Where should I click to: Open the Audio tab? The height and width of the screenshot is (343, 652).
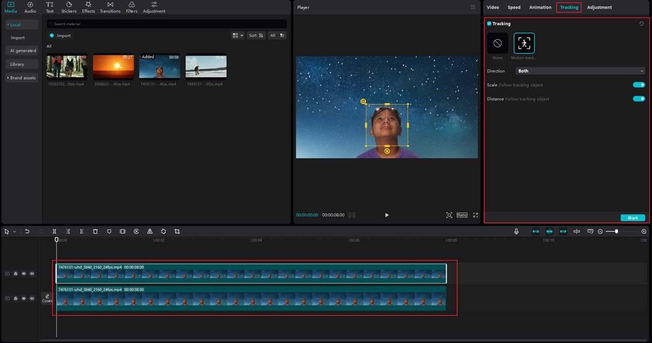tap(30, 7)
